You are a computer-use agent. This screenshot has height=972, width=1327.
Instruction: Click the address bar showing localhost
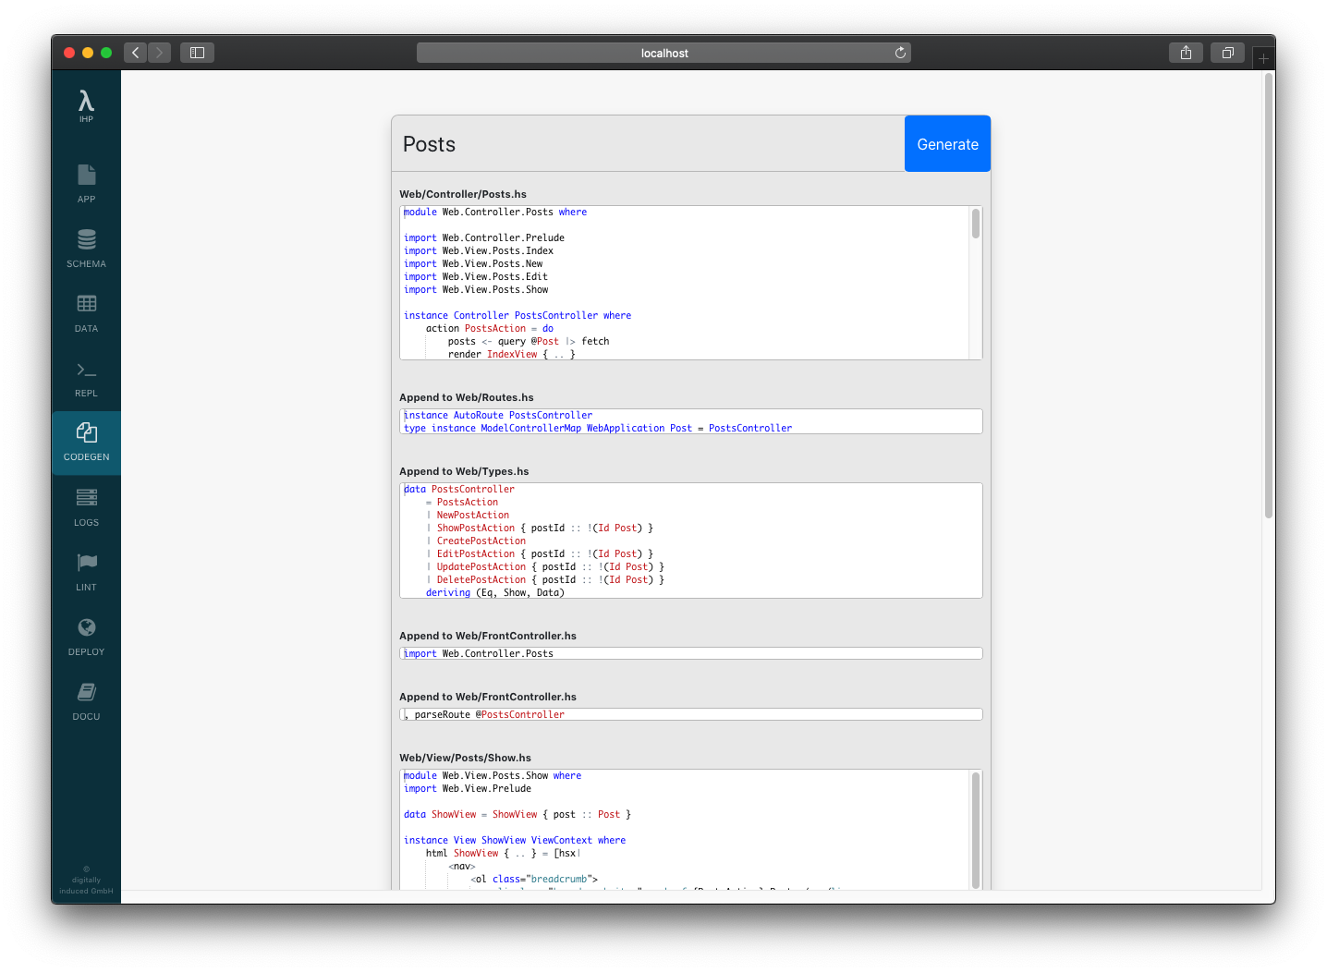(663, 53)
